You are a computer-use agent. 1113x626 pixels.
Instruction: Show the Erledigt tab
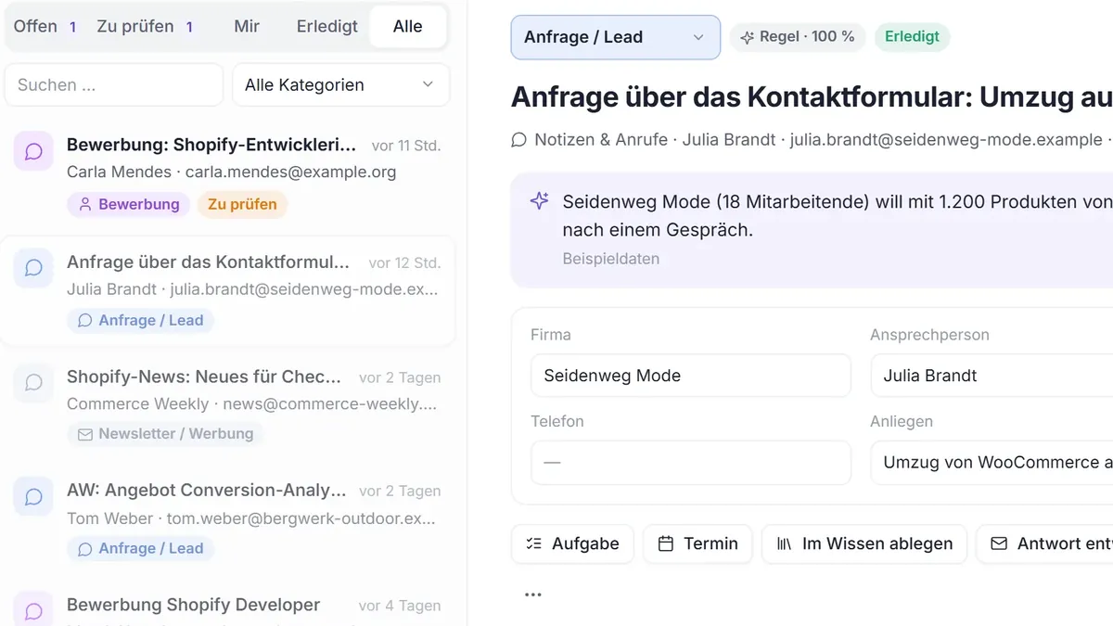(326, 26)
